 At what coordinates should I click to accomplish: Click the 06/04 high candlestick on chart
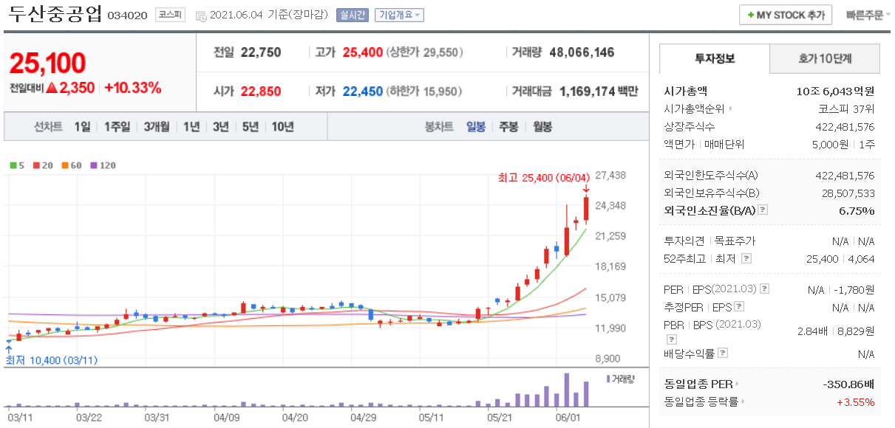tap(585, 210)
